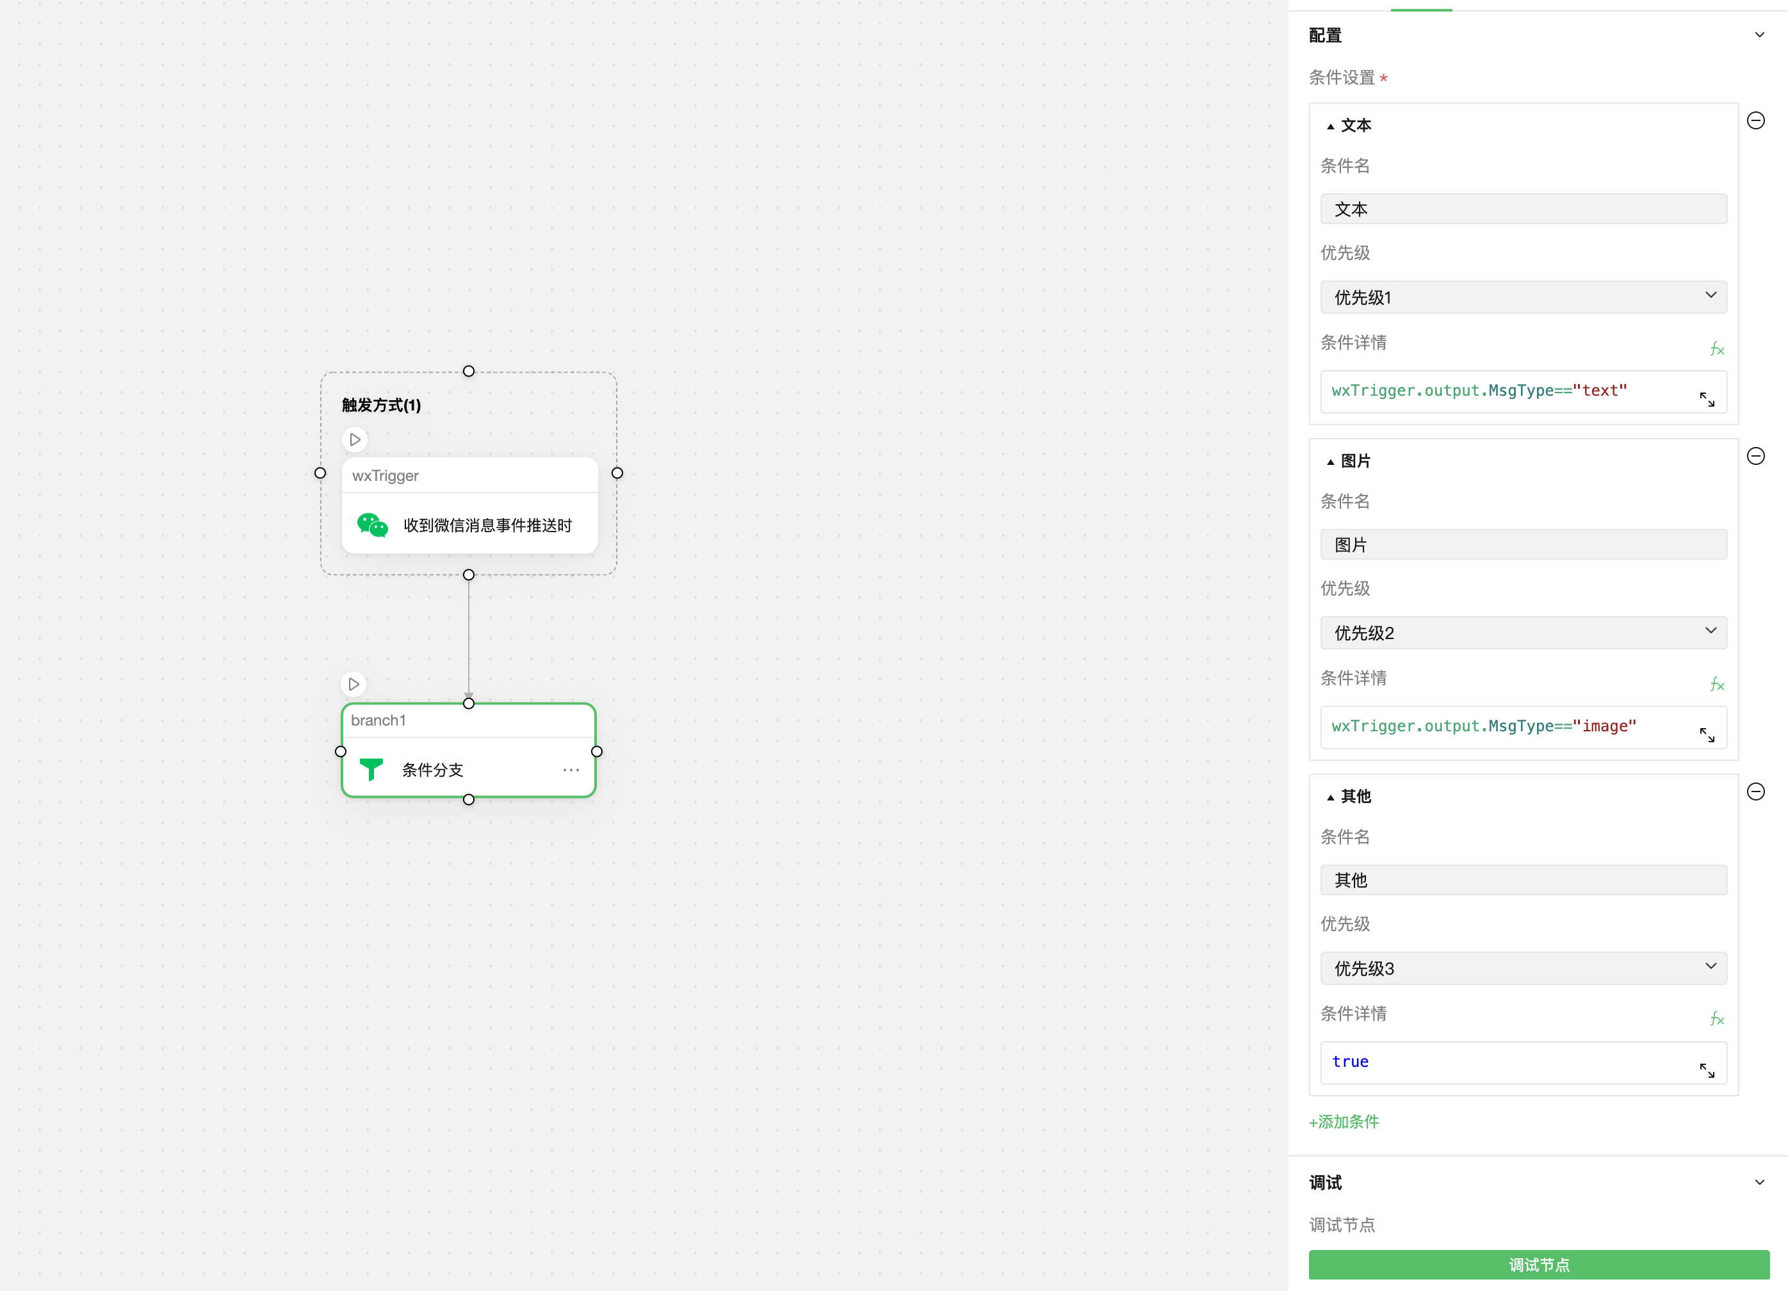Click fx icon for 图片 condition detail

tap(1717, 684)
